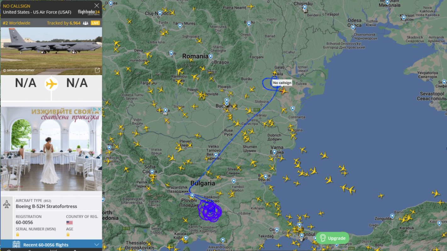Click the Kherson airport pin
The width and height of the screenshot is (447, 251).
pyautogui.click(x=404, y=18)
